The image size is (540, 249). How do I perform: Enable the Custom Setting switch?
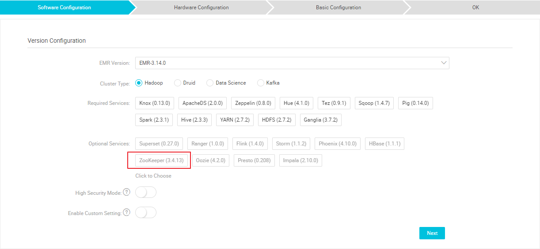tap(146, 213)
